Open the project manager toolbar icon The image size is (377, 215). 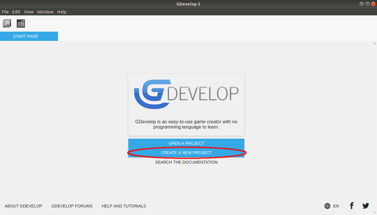click(x=7, y=24)
